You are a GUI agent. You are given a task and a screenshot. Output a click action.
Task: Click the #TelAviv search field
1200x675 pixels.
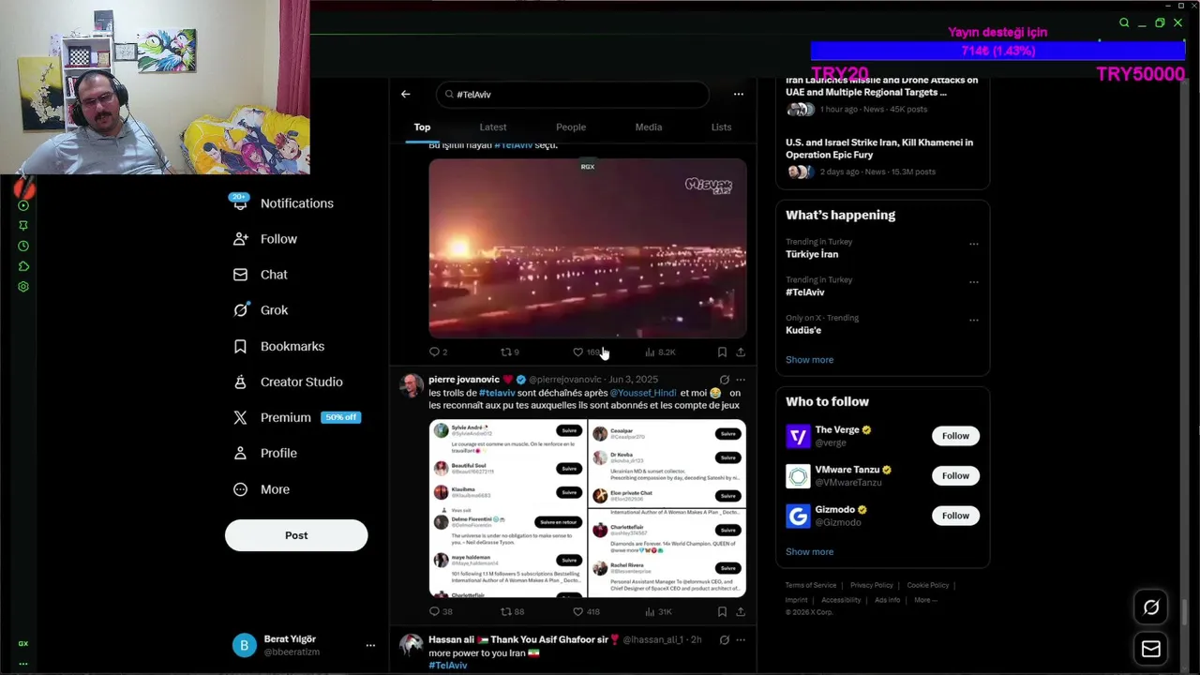[x=572, y=94]
